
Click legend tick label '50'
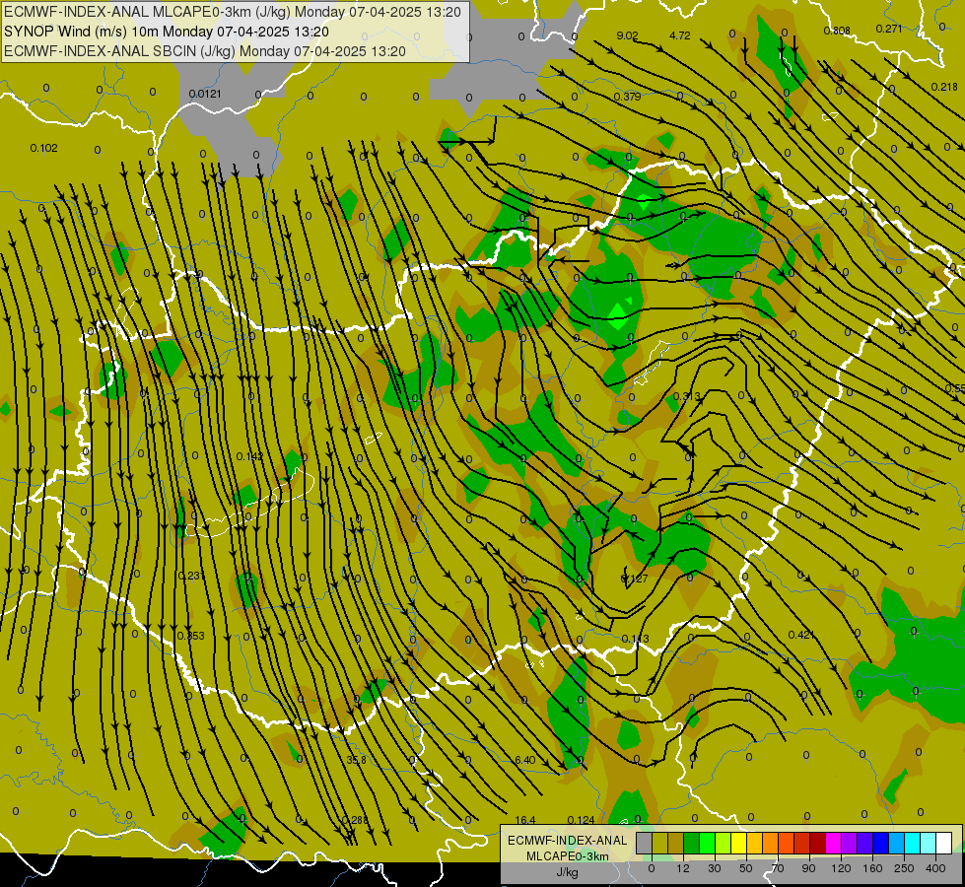coord(746,868)
